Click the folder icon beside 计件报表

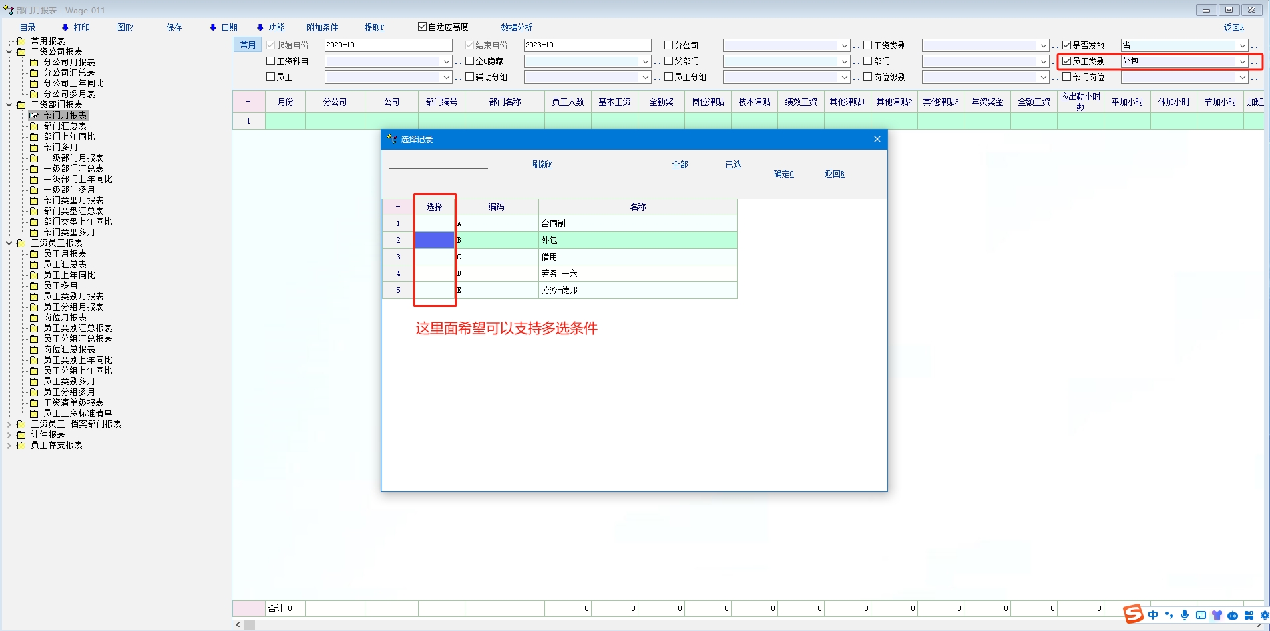[21, 435]
